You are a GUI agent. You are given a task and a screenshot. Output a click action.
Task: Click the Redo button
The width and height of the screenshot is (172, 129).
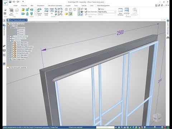18,2
